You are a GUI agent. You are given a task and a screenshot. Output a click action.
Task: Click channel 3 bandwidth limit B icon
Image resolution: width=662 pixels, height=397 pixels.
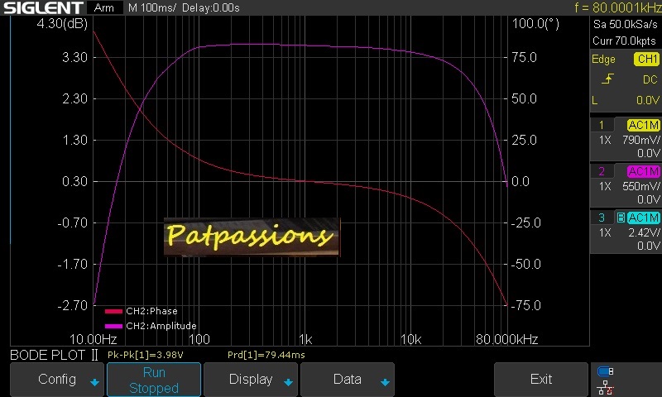(x=621, y=218)
